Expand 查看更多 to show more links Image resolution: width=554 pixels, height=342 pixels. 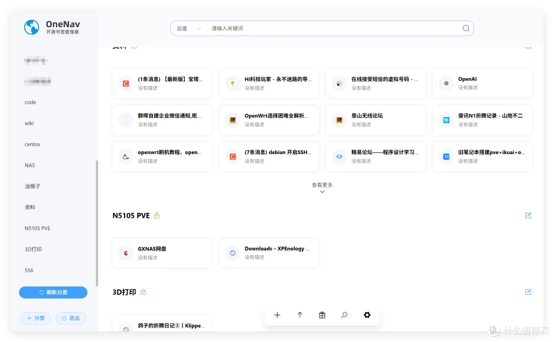[322, 187]
